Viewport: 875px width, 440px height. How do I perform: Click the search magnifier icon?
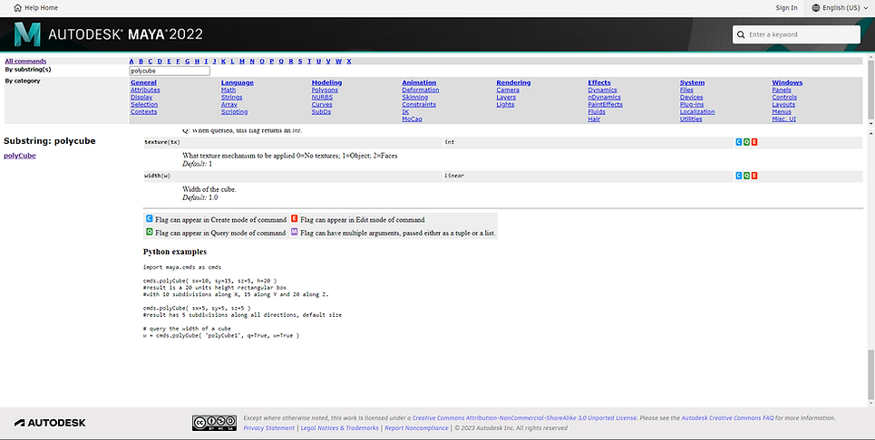coord(741,34)
